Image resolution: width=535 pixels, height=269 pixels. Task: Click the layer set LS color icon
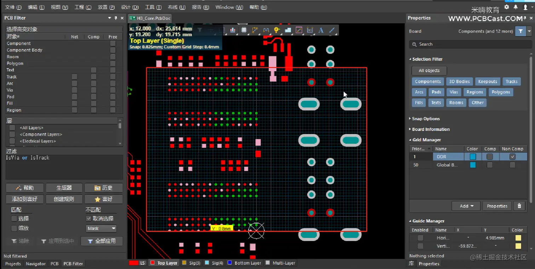[134, 263]
